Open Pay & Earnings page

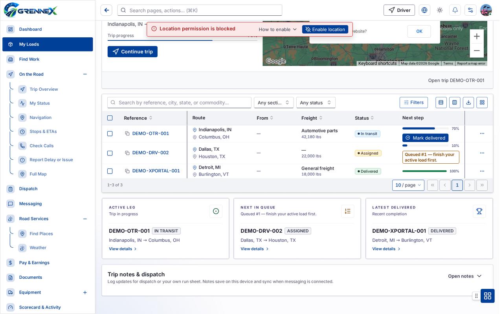pos(48,263)
